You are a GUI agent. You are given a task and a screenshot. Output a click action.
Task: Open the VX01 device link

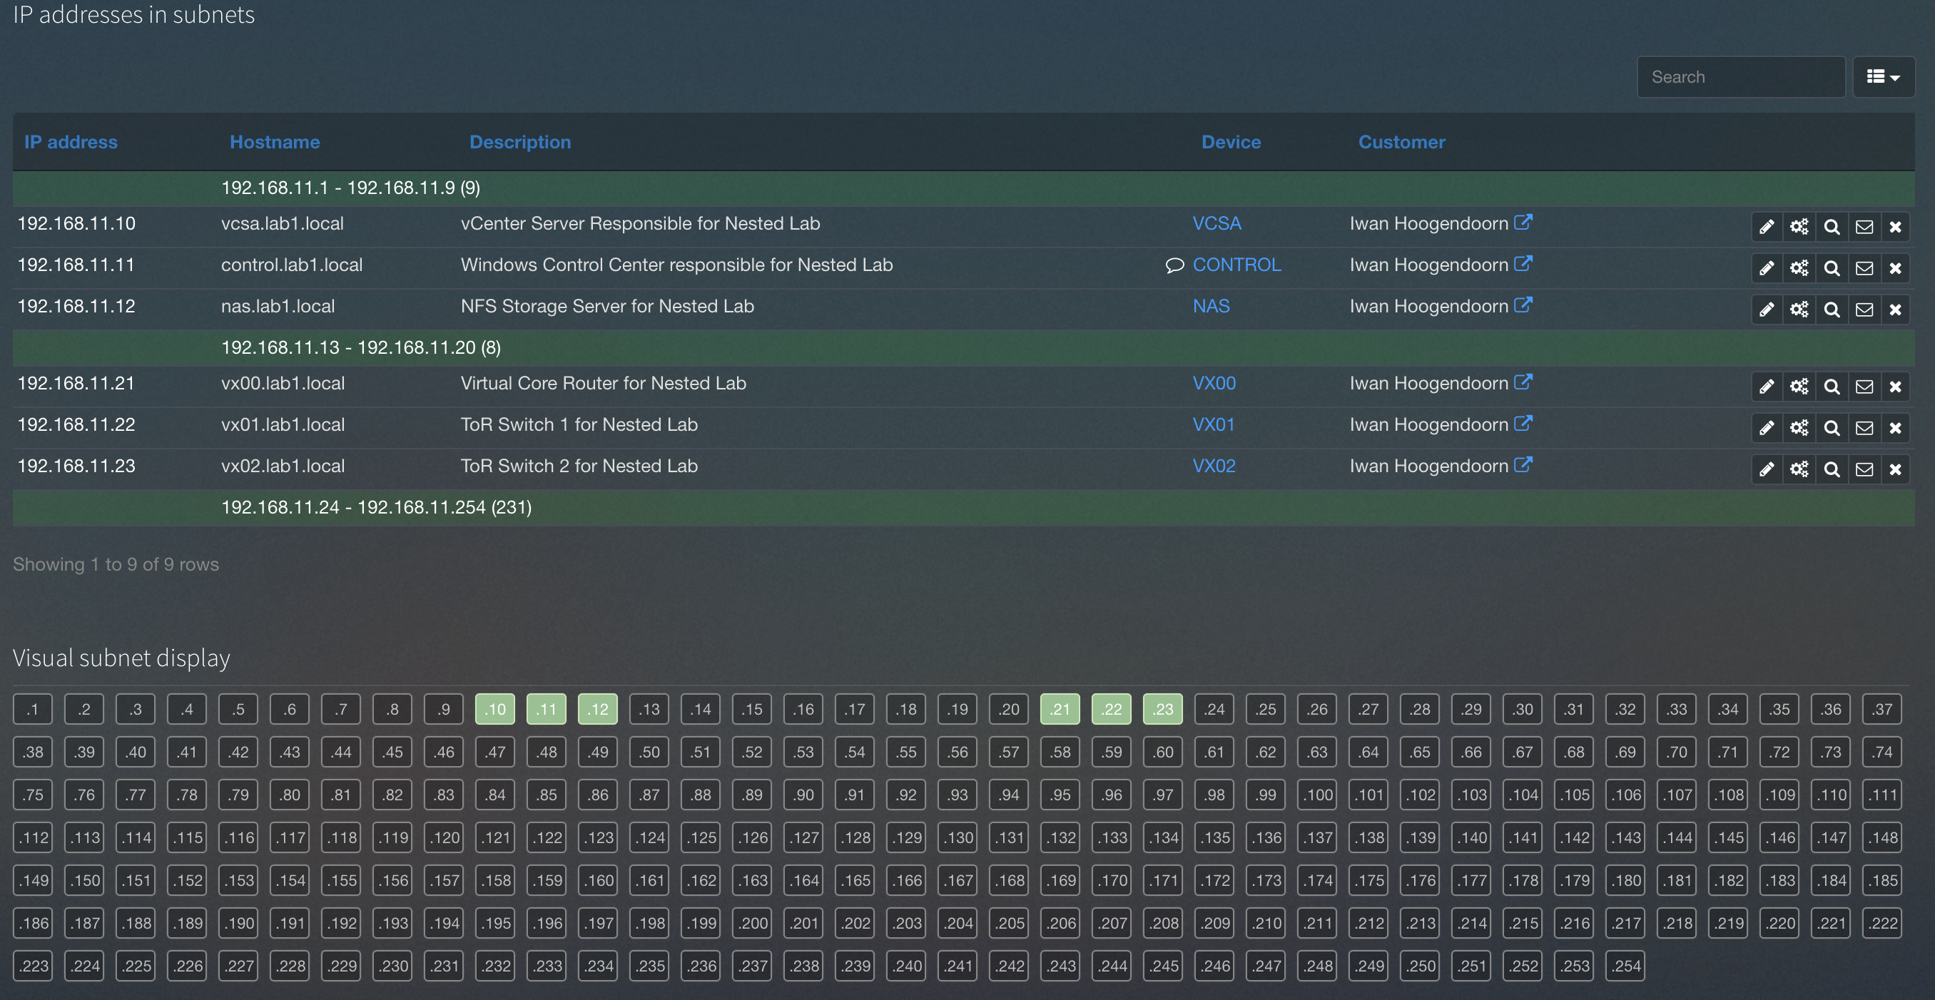(1213, 425)
